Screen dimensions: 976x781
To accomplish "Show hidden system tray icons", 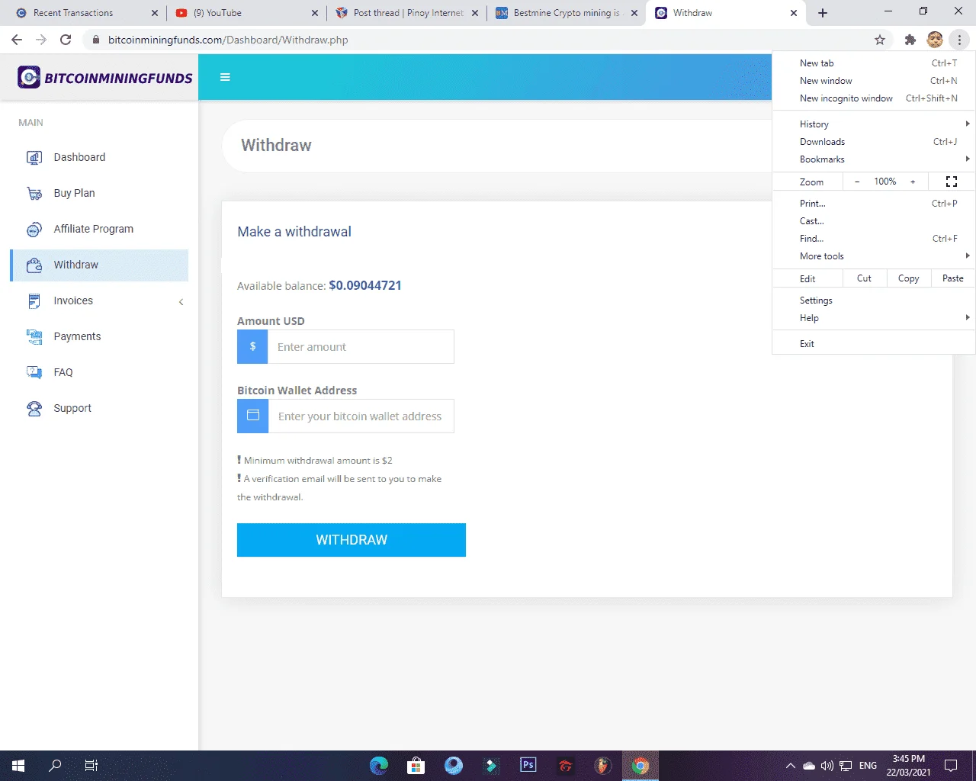I will 791,766.
